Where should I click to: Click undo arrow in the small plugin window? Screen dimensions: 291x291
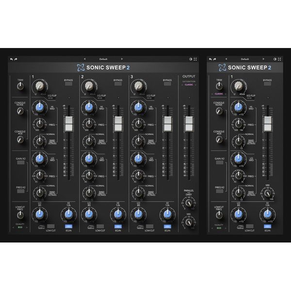coord(210,59)
